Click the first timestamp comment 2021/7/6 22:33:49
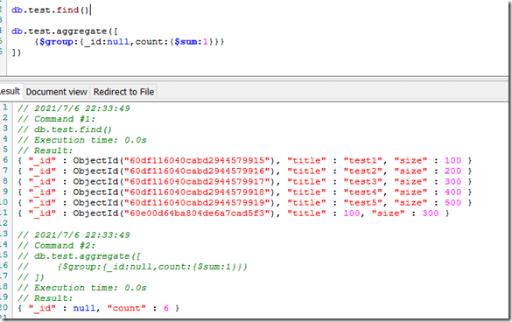This screenshot has height=322, width=512. (x=74, y=108)
